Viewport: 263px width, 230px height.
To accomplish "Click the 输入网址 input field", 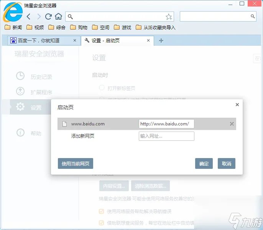I will click(x=166, y=136).
